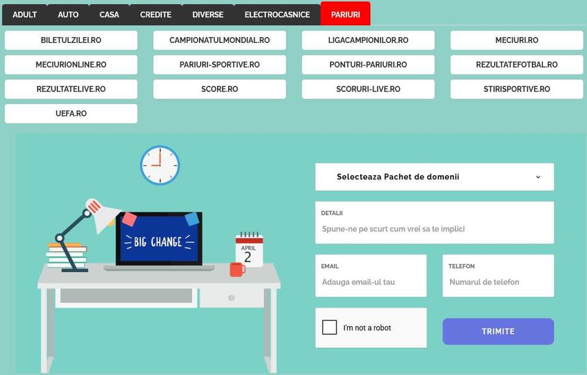Open the STIRISPORTIVE.RO domain link
The height and width of the screenshot is (375, 587).
tap(517, 89)
